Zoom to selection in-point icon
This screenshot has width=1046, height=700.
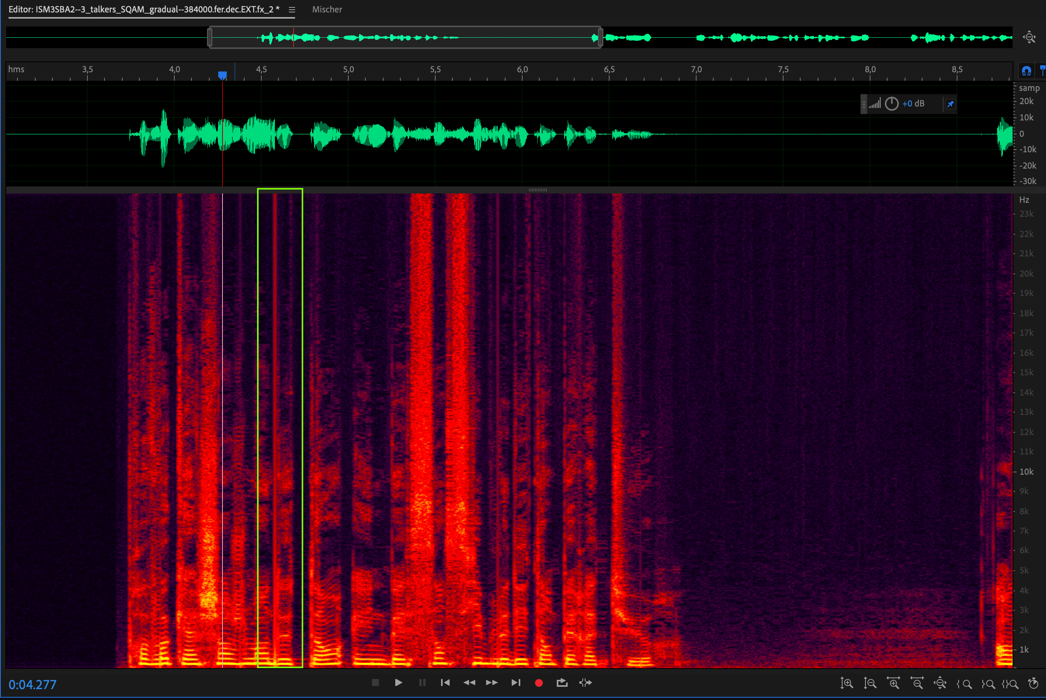coord(964,683)
